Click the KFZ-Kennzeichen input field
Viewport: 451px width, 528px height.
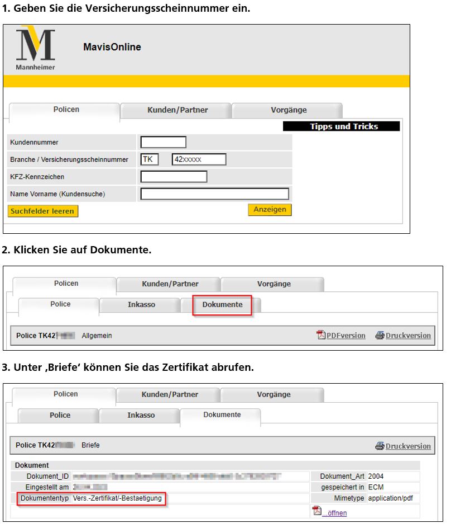point(174,177)
